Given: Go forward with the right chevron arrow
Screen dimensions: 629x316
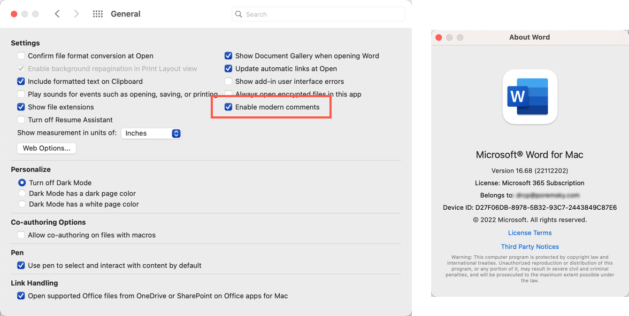Looking at the screenshot, I should (x=76, y=14).
